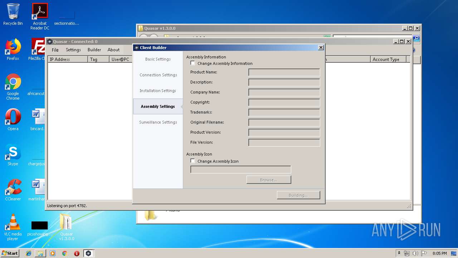The width and height of the screenshot is (458, 258).
Task: Sort by Tag column header
Action: tap(99, 59)
